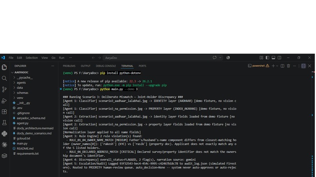Open the Explorer view in activity bar

[x=4, y=67]
